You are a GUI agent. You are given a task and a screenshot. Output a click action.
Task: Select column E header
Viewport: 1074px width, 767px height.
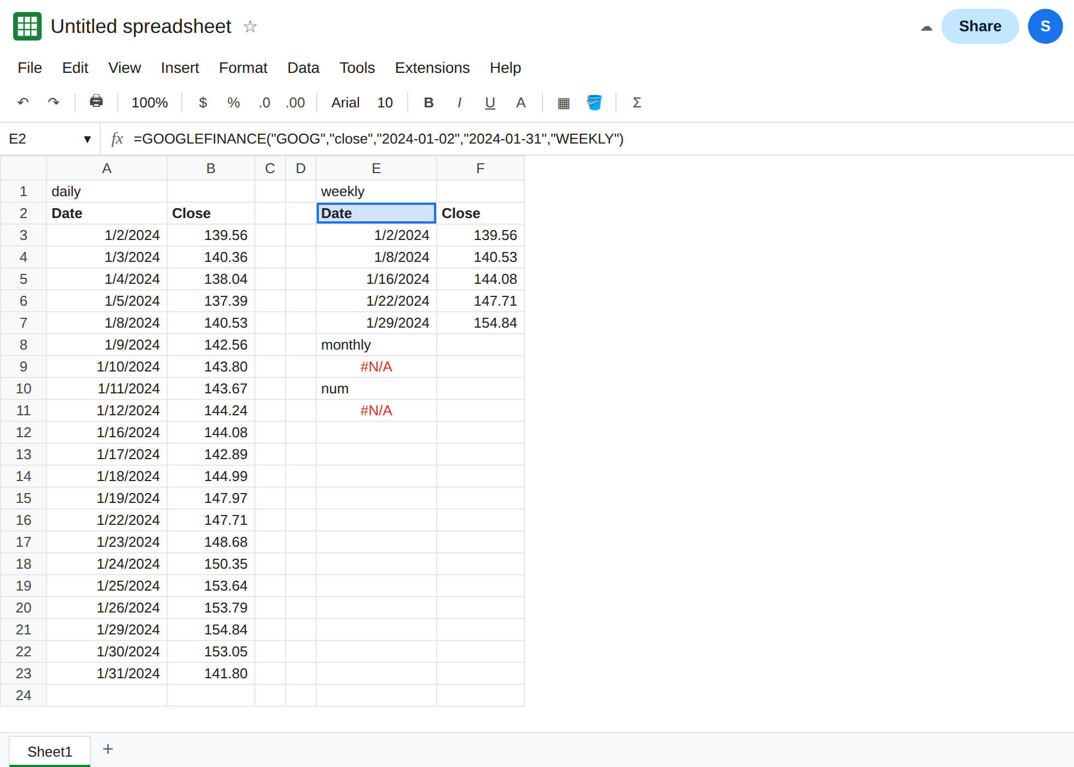pos(376,168)
